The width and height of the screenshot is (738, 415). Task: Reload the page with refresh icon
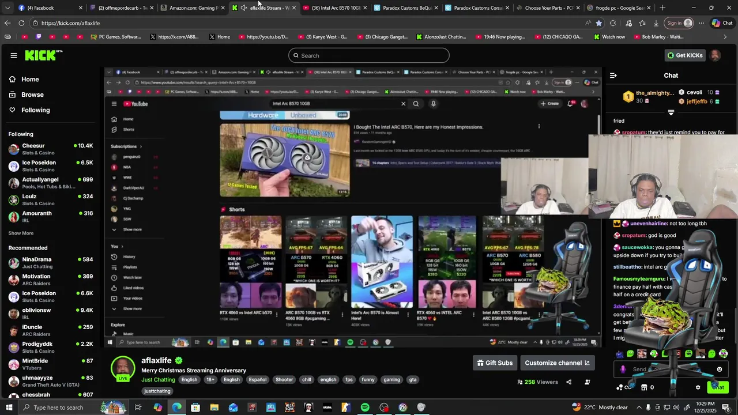[x=21, y=23]
